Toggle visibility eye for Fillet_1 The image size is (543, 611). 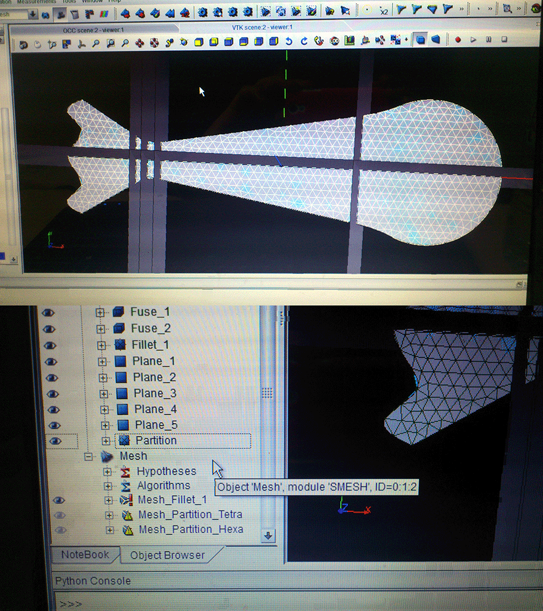(x=50, y=345)
